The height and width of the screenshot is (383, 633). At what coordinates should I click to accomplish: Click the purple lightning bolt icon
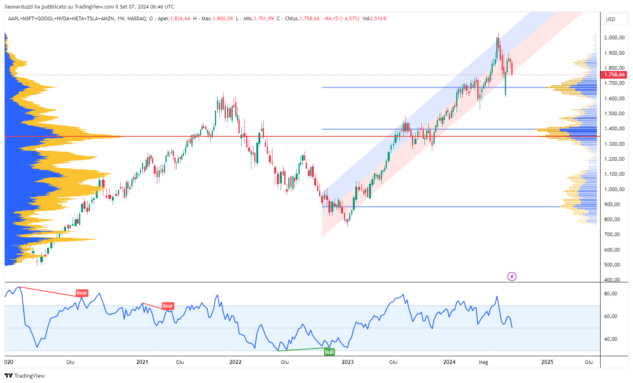point(512,277)
